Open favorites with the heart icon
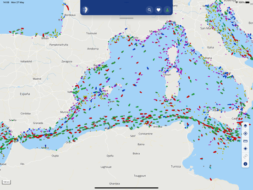The image size is (253, 190). [159, 10]
